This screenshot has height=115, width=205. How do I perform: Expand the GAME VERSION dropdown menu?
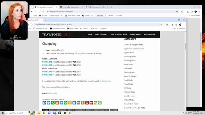(101, 34)
